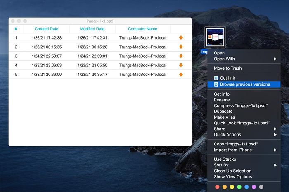Download version 1 with the orange arrow
This screenshot has width=289, height=192.
(181, 38)
